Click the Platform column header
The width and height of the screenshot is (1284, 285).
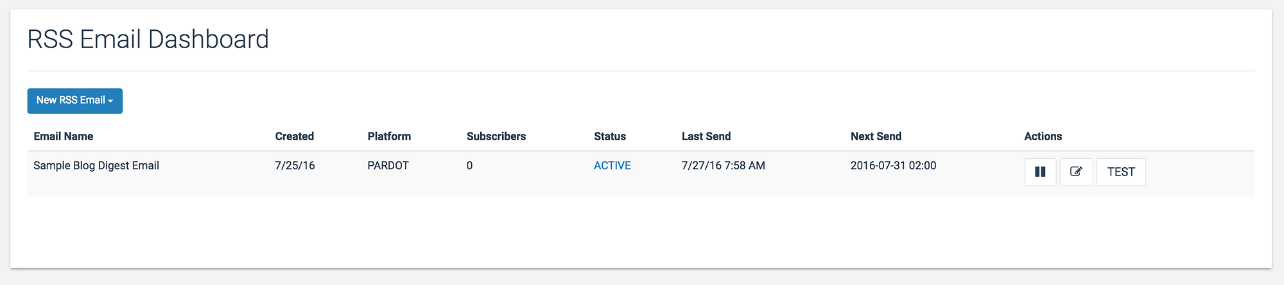point(389,136)
